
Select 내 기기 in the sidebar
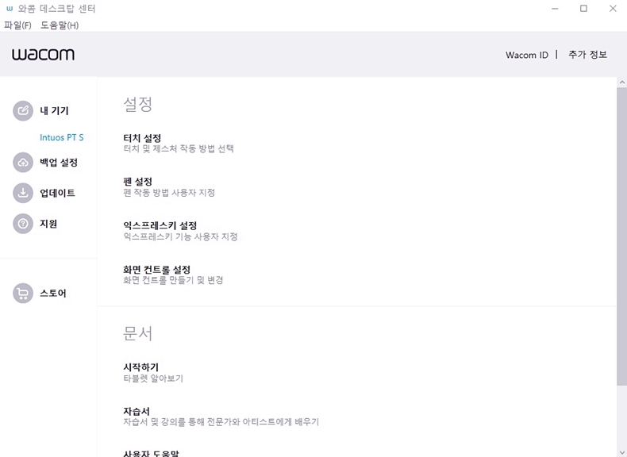[54, 111]
